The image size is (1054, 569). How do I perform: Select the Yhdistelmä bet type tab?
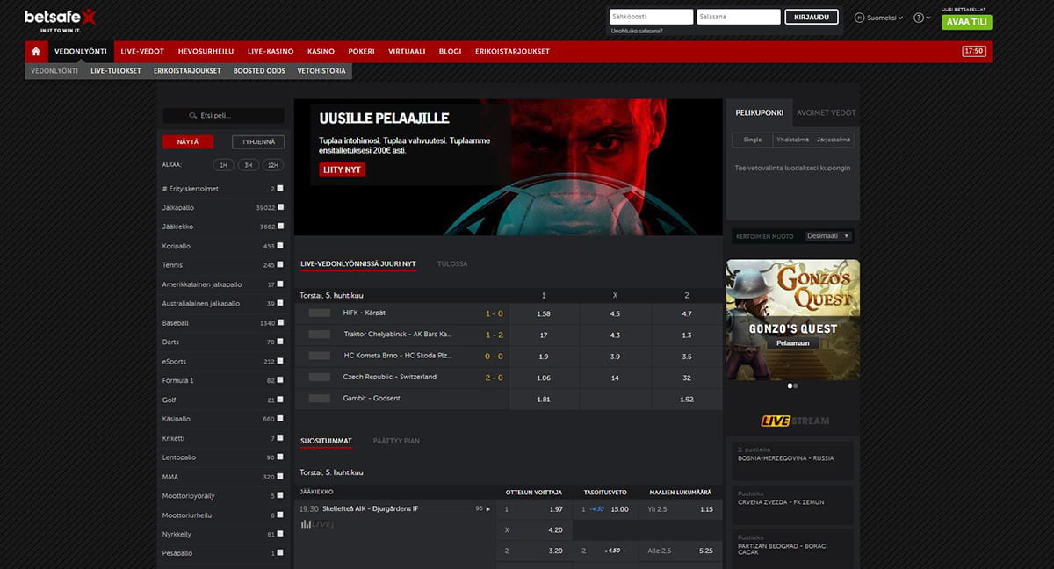pyautogui.click(x=791, y=140)
